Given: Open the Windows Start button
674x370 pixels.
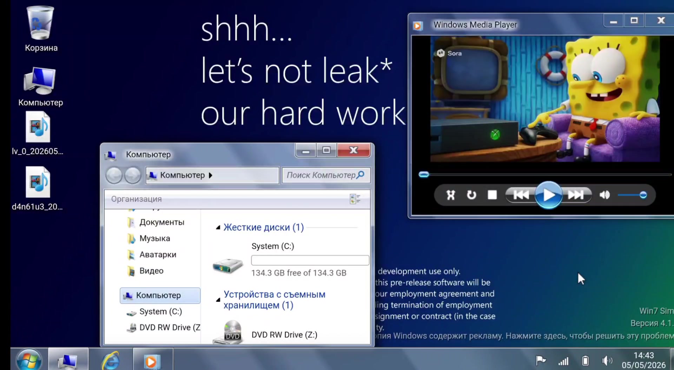Looking at the screenshot, I should pos(29,359).
